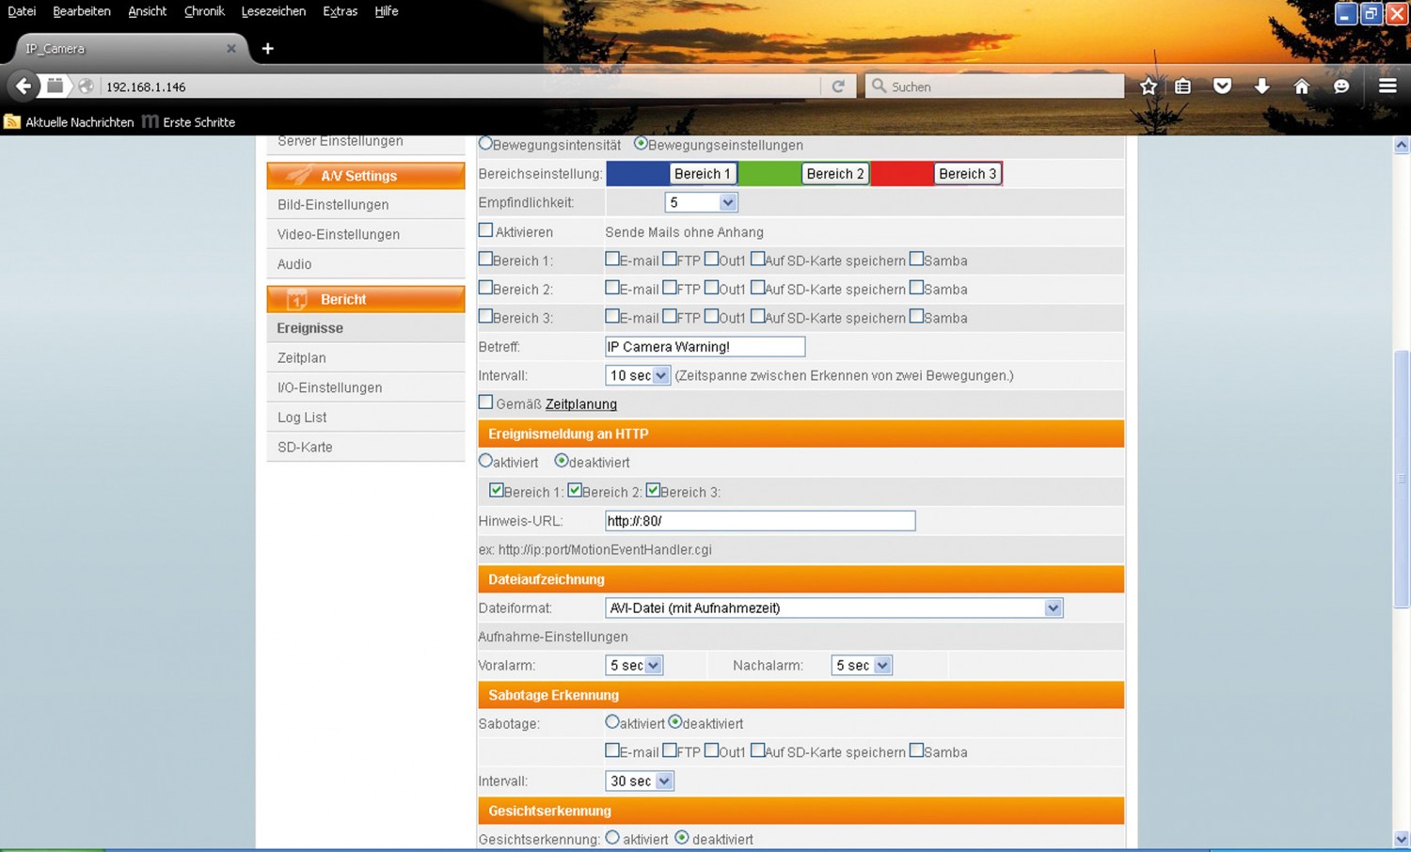Image resolution: width=1411 pixels, height=852 pixels.
Task: Open the Empfindlichkeit dropdown
Action: tap(701, 202)
